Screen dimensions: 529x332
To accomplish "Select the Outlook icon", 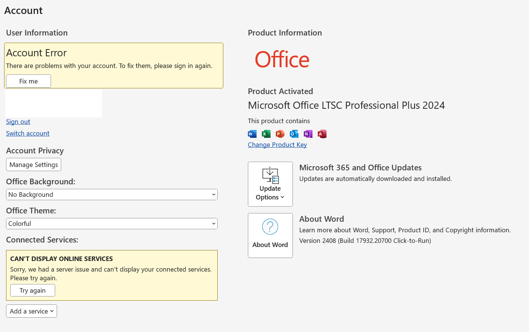I will pyautogui.click(x=294, y=134).
